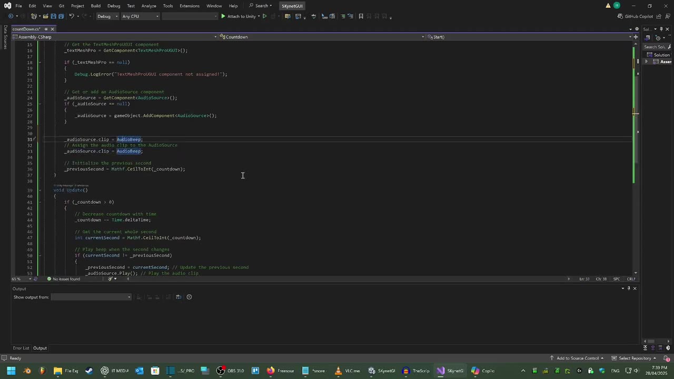The width and height of the screenshot is (674, 379).
Task: Click the code cleanup broom icon
Action: [x=111, y=279]
